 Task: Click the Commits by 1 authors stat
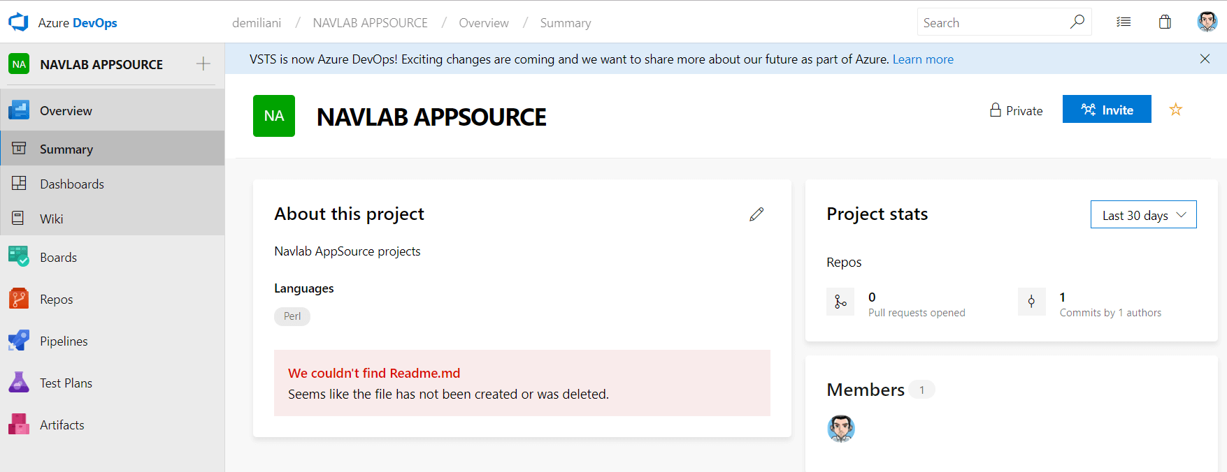(x=1110, y=304)
